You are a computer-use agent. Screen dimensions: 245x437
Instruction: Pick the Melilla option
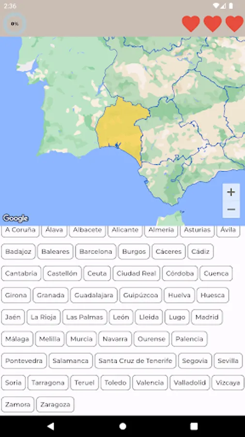pos(50,339)
